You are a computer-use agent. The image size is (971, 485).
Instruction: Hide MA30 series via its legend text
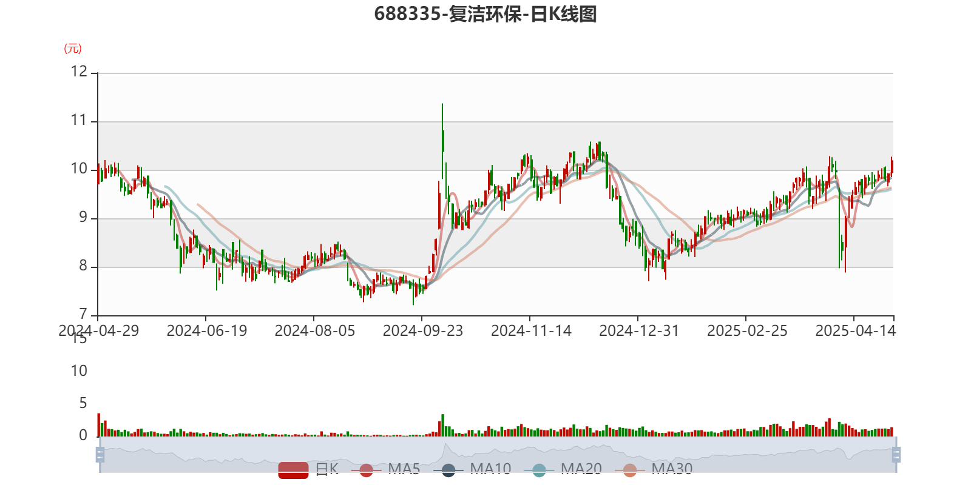pos(672,469)
